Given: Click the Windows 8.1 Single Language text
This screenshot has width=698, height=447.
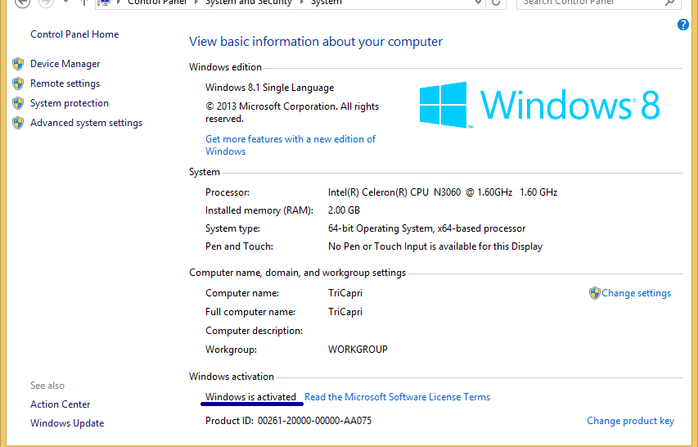Looking at the screenshot, I should click(269, 88).
